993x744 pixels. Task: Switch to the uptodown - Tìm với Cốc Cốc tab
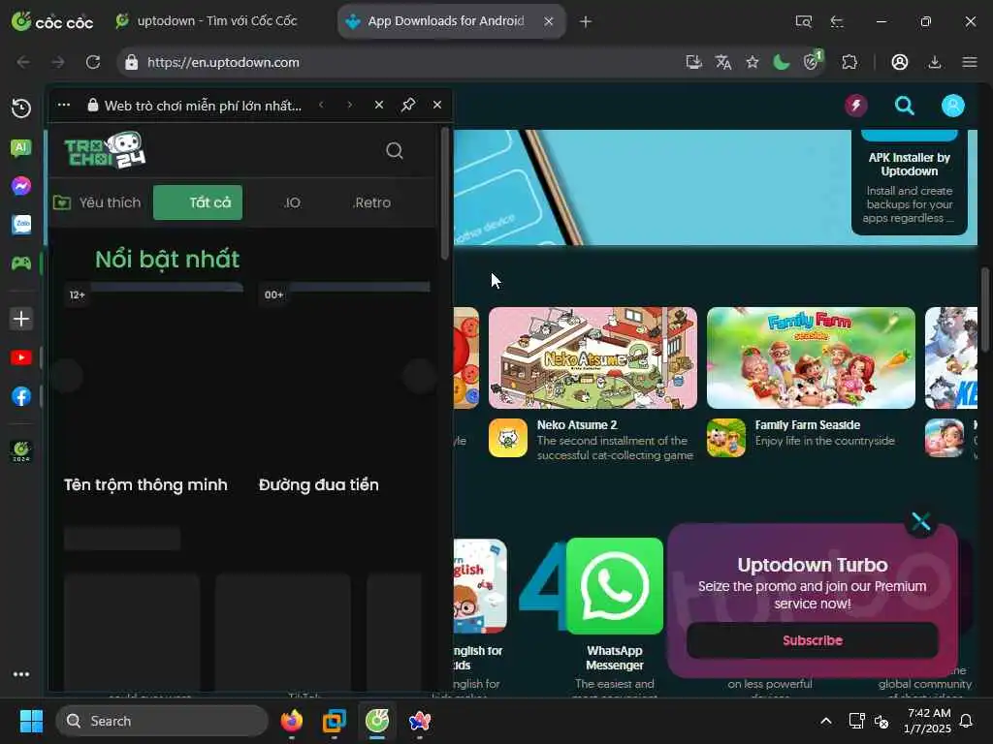click(x=207, y=21)
